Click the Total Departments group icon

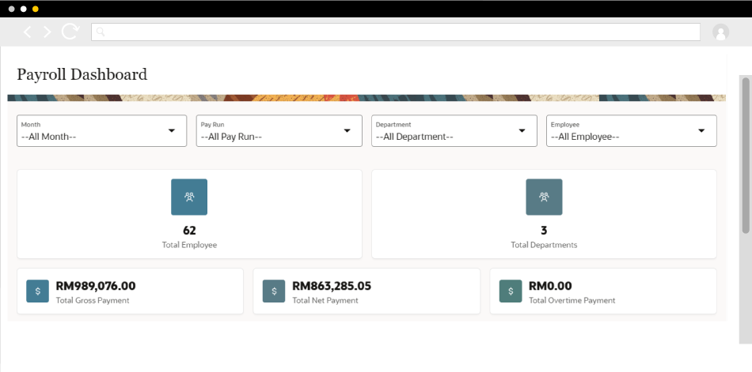[544, 197]
